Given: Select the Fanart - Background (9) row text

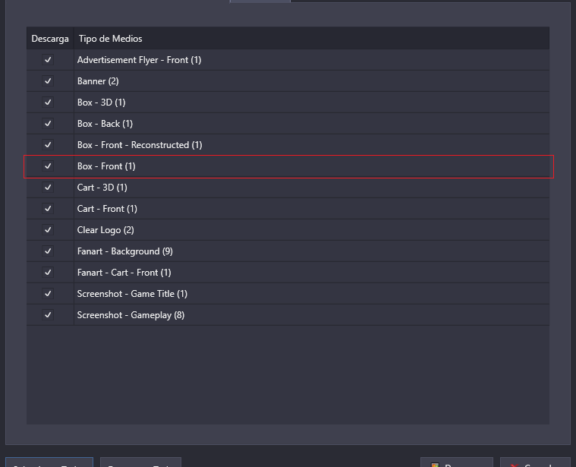Looking at the screenshot, I should coord(125,251).
